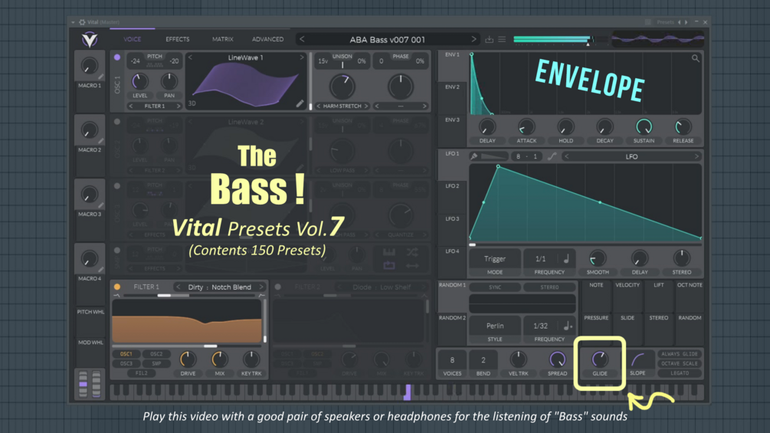This screenshot has height=433, width=770.
Task: Select the LFO paint brush tool
Action: tap(474, 156)
